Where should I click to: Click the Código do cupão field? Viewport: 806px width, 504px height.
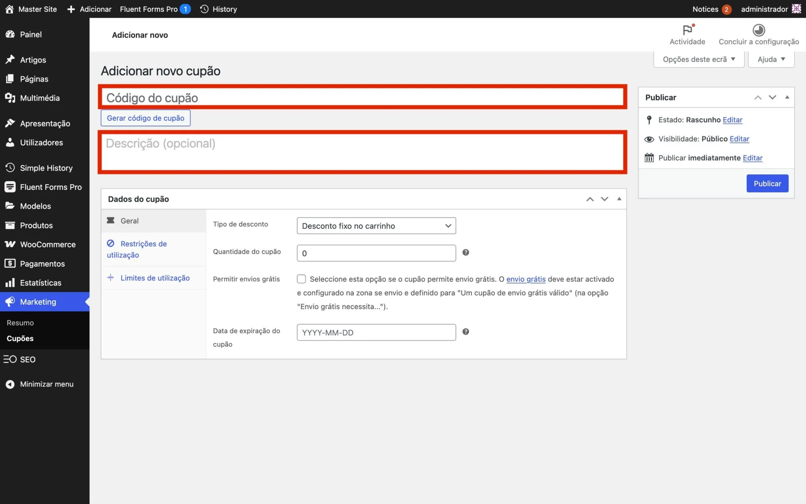click(363, 98)
